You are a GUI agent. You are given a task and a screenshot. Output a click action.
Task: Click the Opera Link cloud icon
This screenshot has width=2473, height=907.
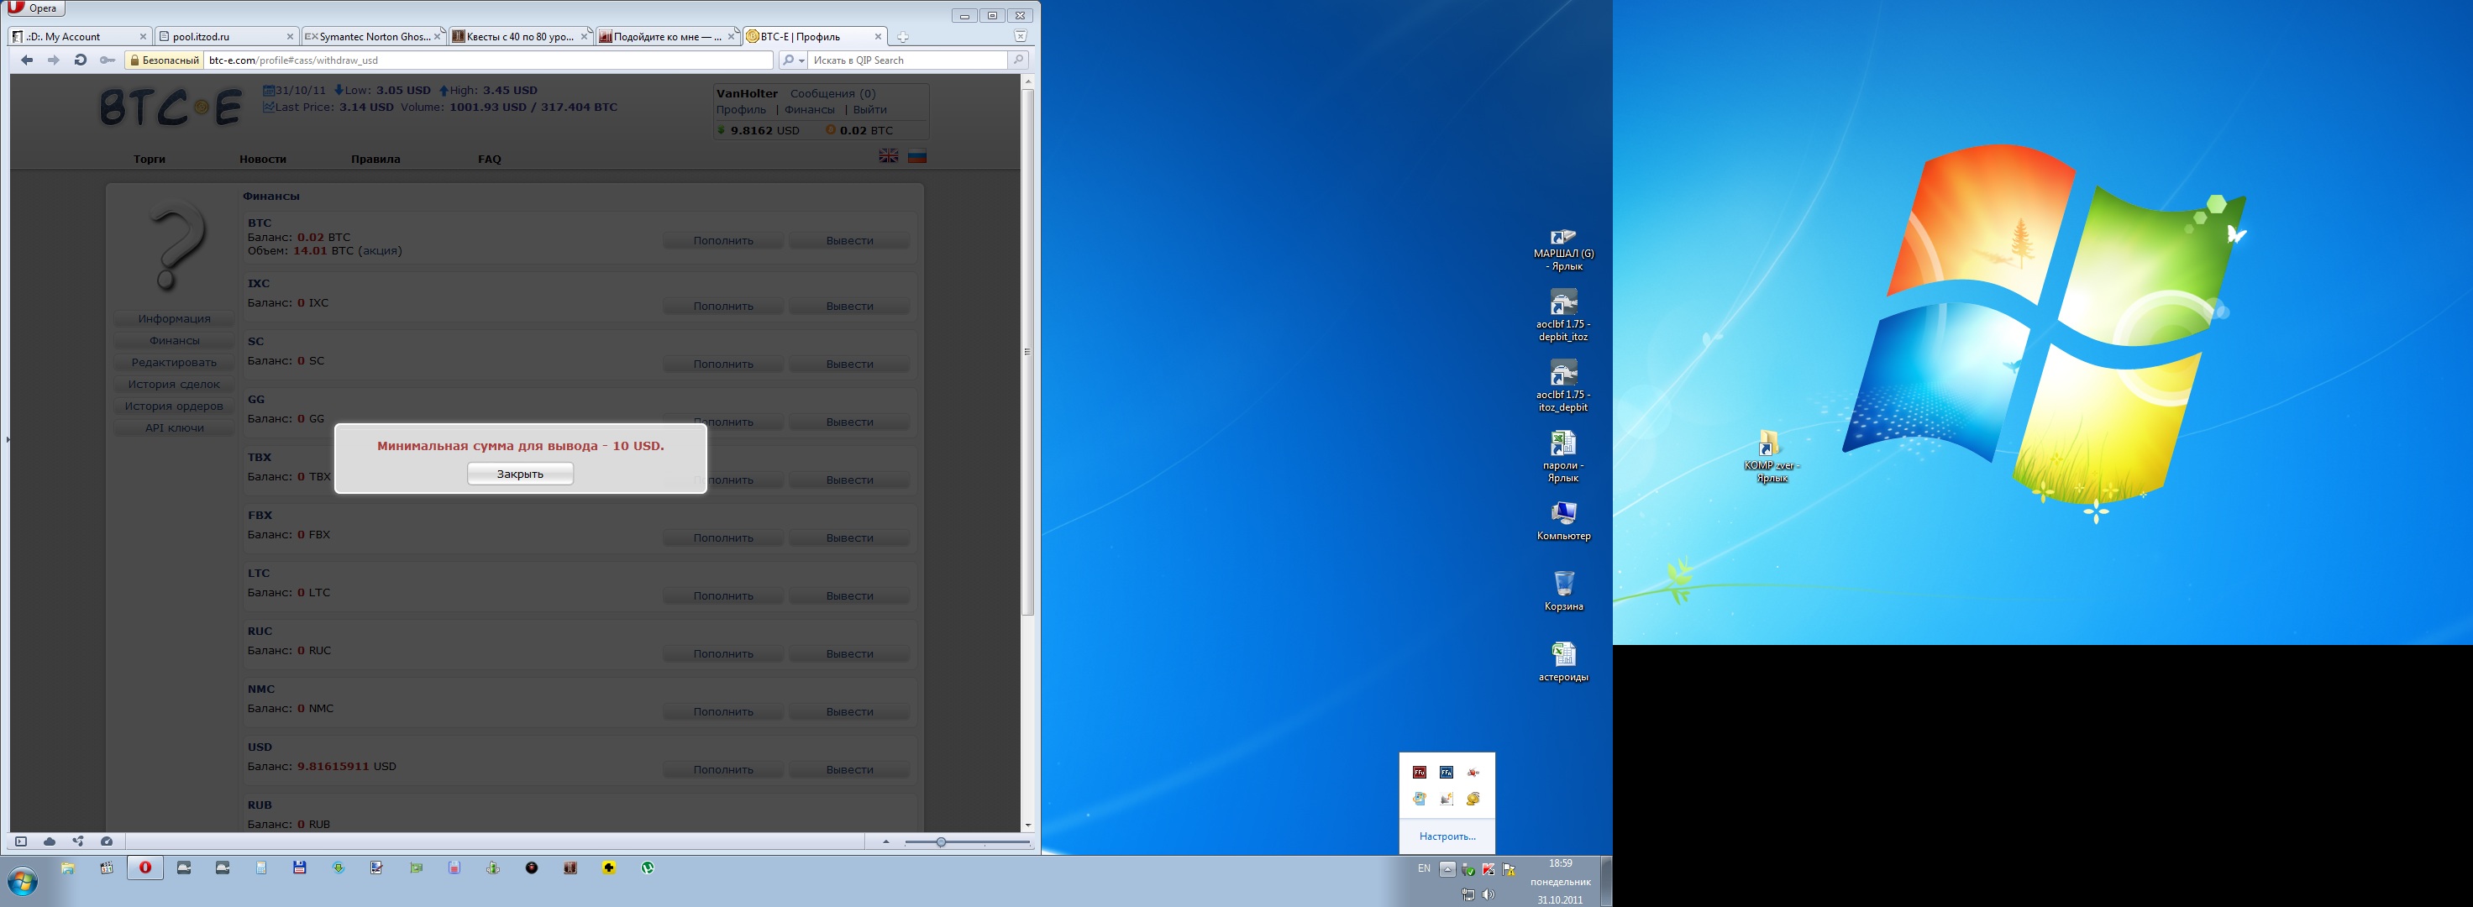click(x=49, y=841)
